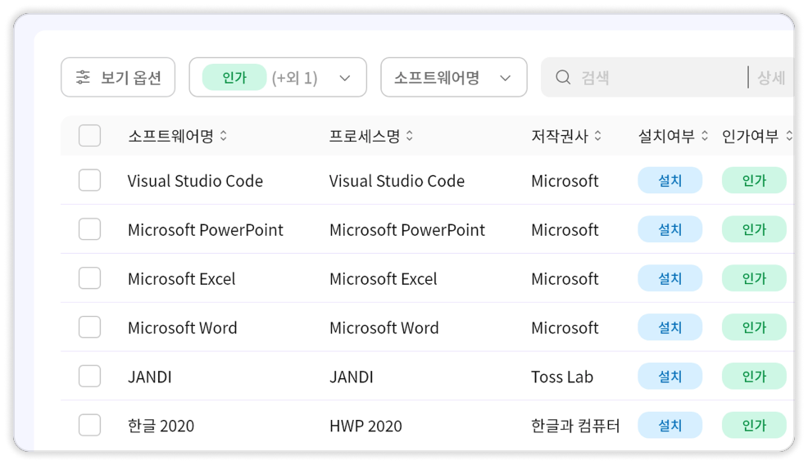Click 한글과 컴퓨터 copyright holder cell
Viewport: 808px width, 465px height.
click(x=575, y=426)
